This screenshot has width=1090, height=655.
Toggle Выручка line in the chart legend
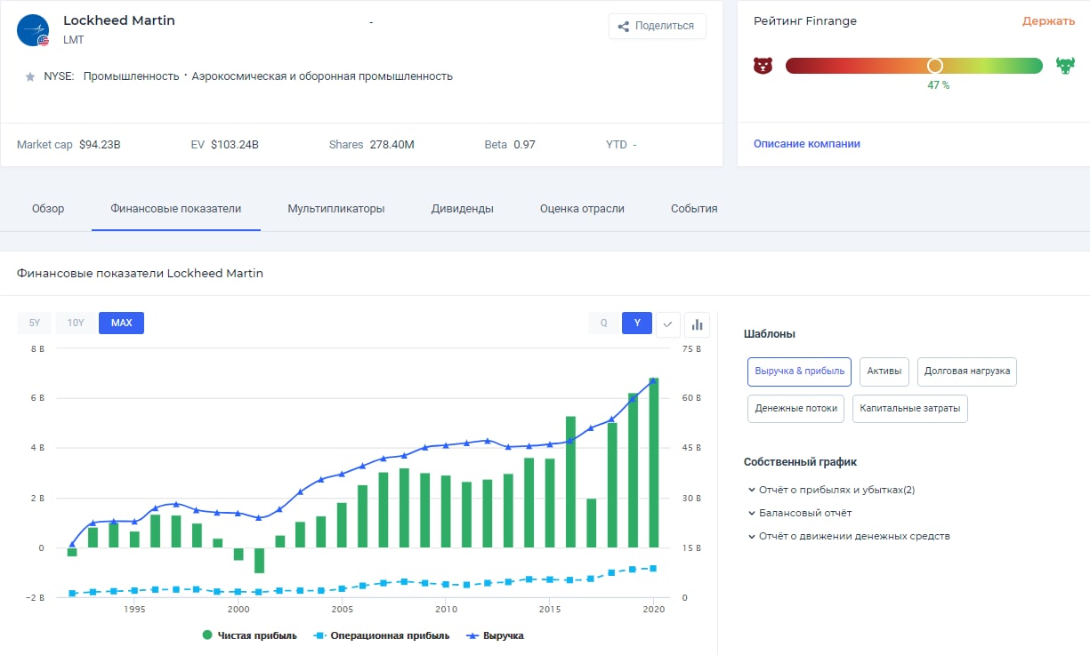coord(496,635)
